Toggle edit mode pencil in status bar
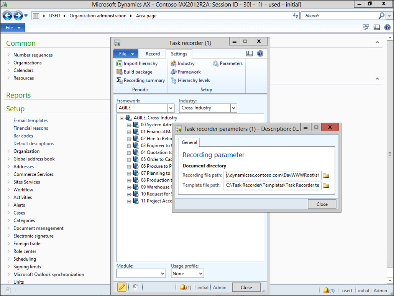 [x=122, y=287]
